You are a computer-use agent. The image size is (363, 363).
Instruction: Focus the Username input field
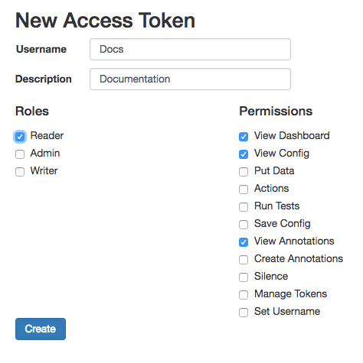tap(190, 50)
